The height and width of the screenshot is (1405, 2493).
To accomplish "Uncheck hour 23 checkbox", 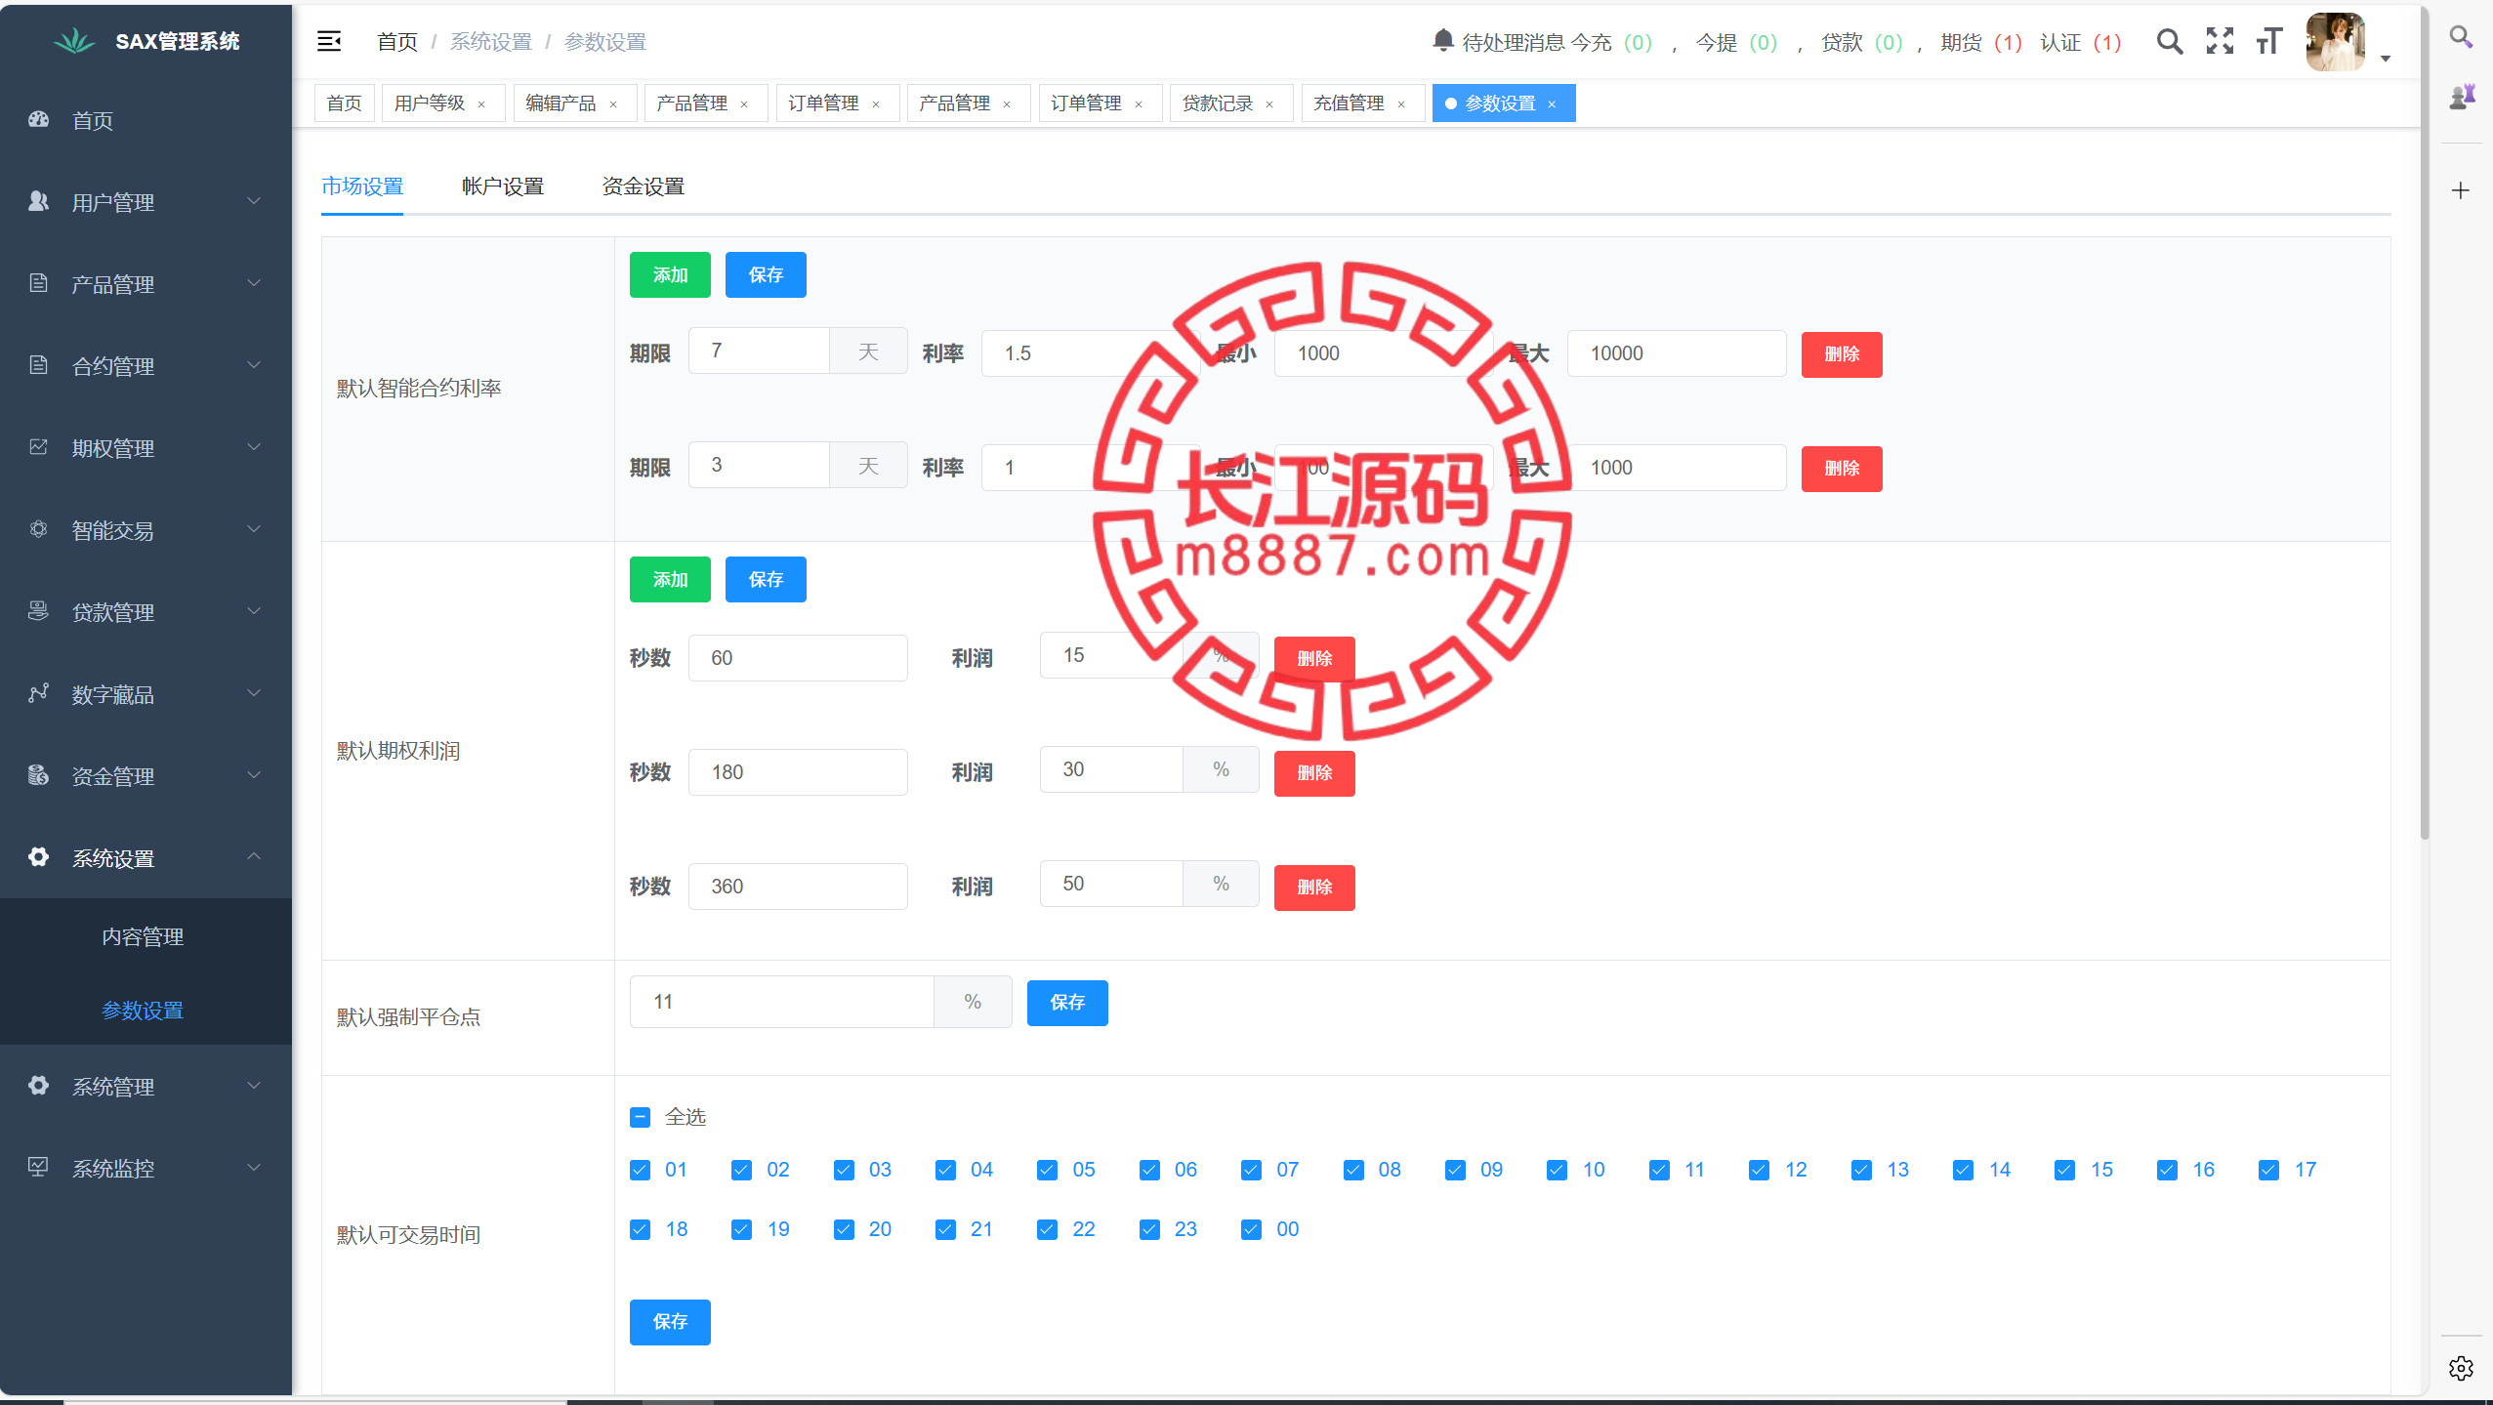I will [x=1149, y=1229].
